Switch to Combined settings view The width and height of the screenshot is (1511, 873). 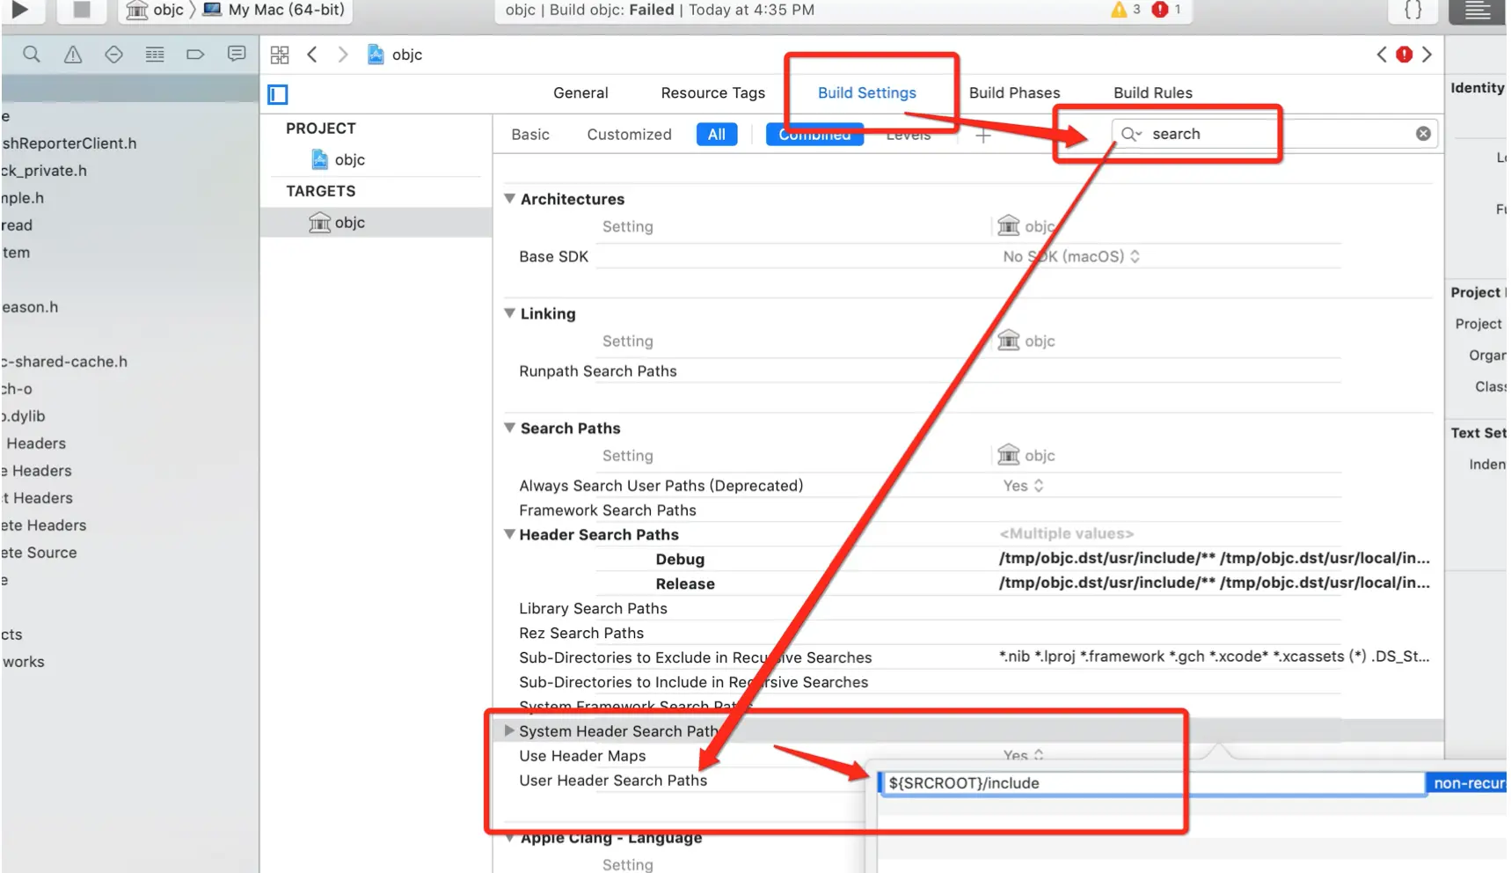pyautogui.click(x=814, y=135)
